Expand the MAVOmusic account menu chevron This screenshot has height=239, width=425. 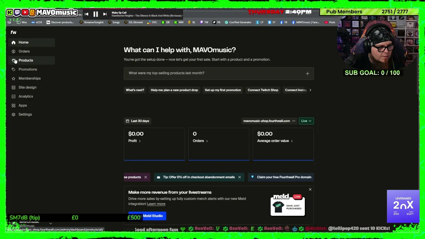50,224
